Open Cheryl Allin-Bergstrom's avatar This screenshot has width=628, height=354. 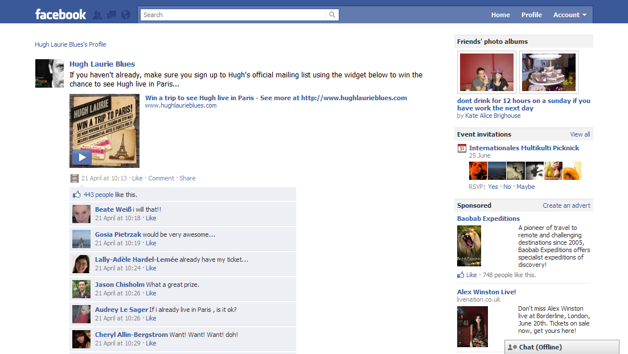pyautogui.click(x=81, y=339)
